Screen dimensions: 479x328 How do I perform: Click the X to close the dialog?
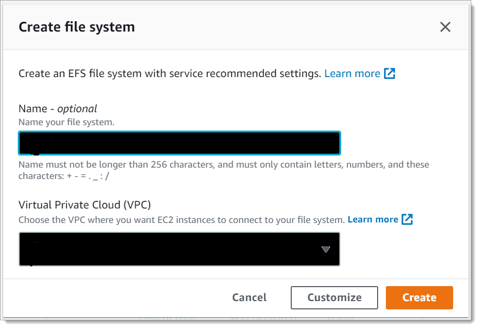[x=445, y=27]
